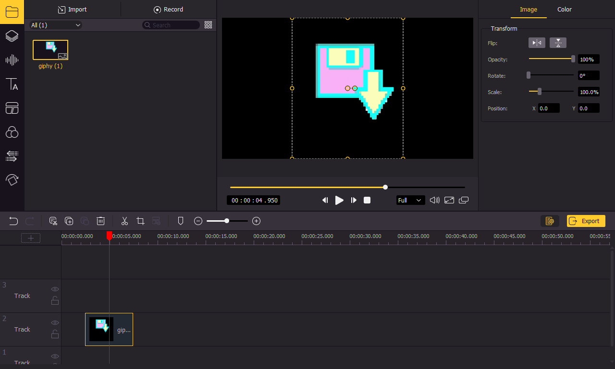Click the zoom out minus icon
This screenshot has width=615, height=369.
point(198,221)
